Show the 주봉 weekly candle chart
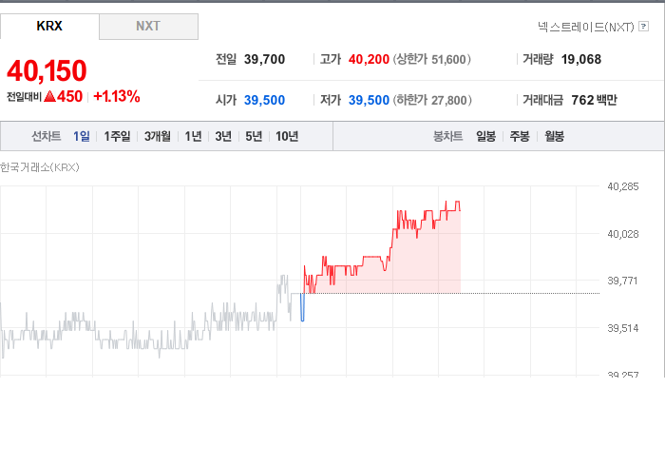 [520, 136]
